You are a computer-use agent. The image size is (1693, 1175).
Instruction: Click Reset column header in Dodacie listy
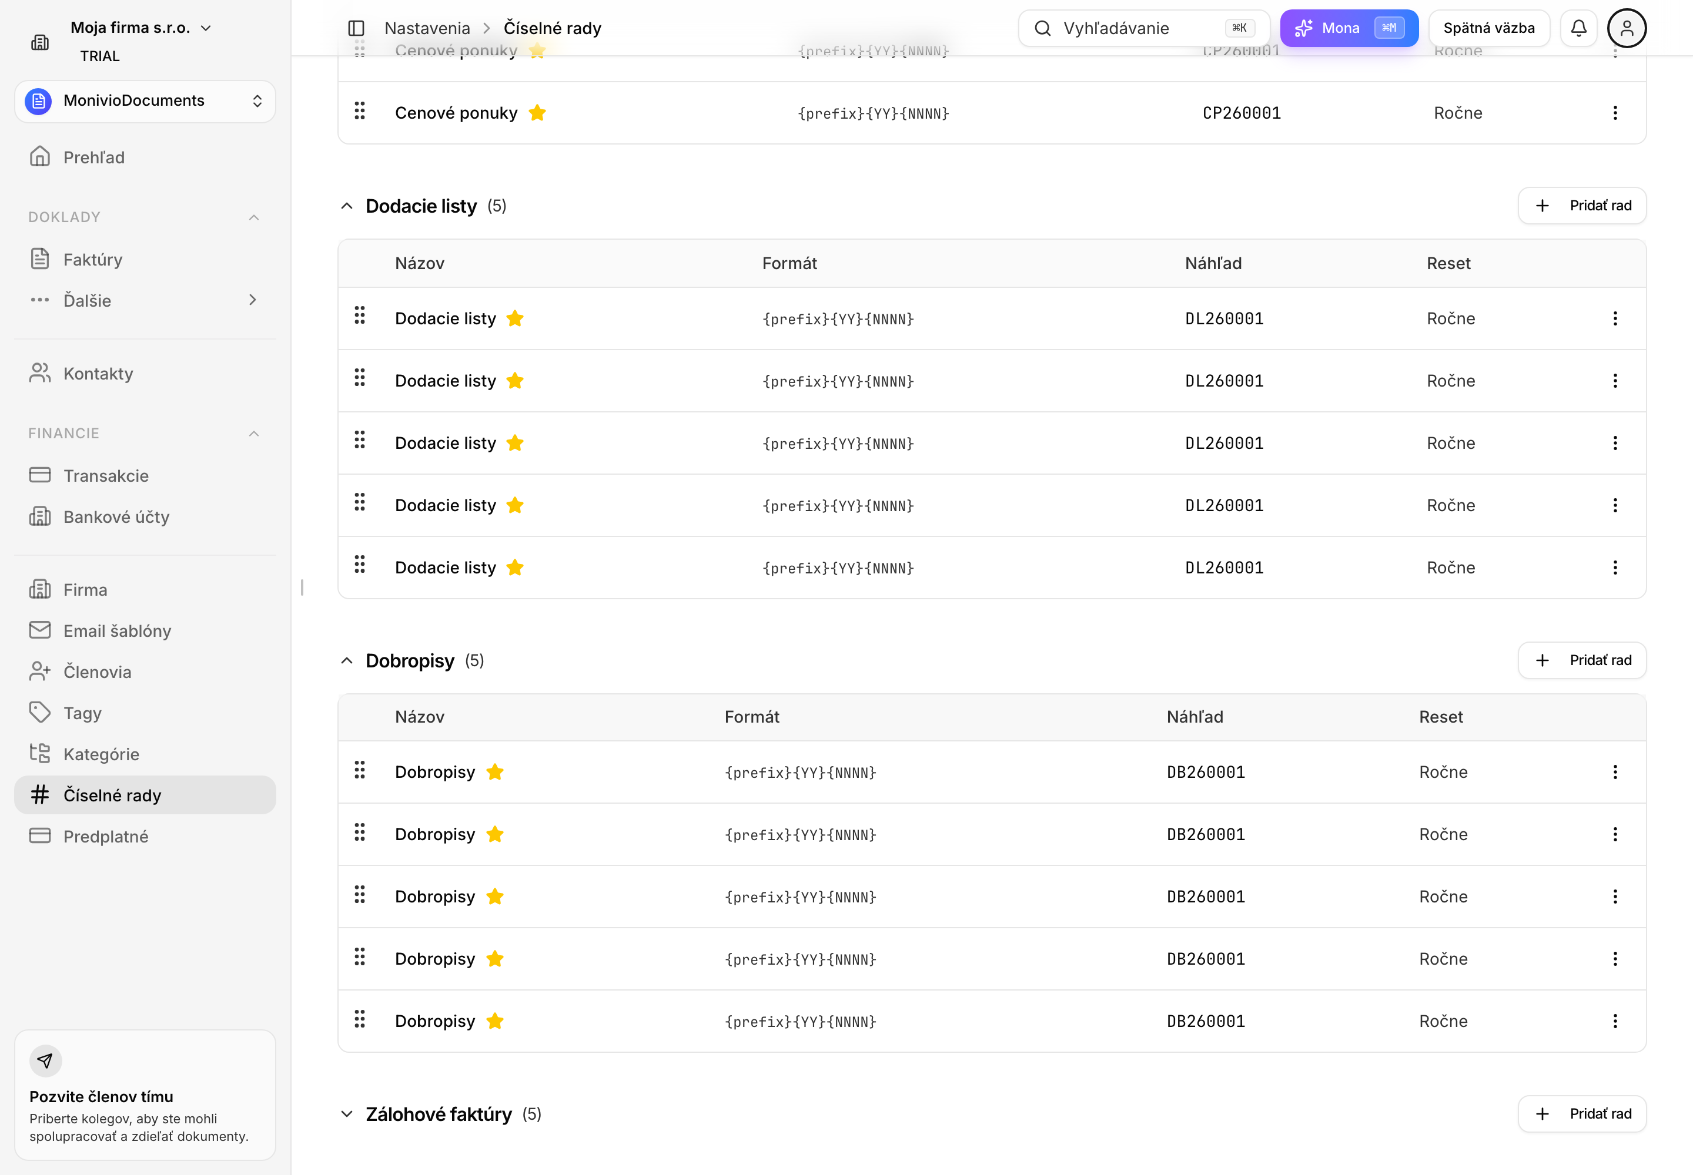tap(1448, 264)
